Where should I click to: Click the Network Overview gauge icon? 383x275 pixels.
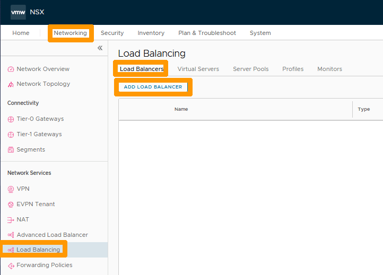pyautogui.click(x=11, y=69)
